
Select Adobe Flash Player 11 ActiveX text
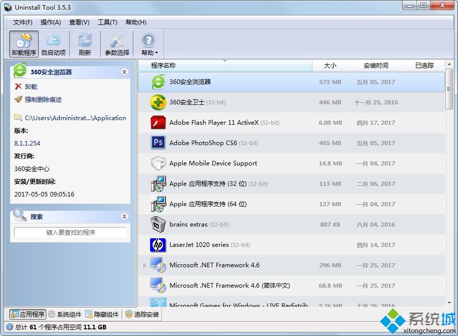point(214,123)
